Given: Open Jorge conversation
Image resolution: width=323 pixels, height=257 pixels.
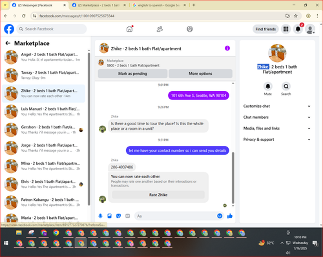Looking at the screenshot, I should tap(44, 148).
